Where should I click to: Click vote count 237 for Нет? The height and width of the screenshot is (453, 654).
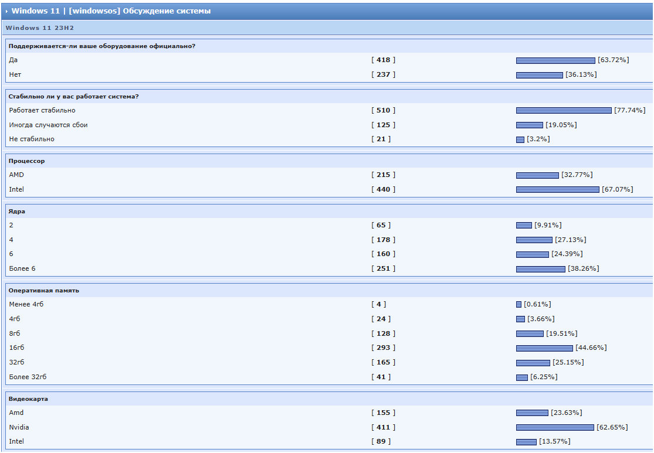click(x=383, y=74)
